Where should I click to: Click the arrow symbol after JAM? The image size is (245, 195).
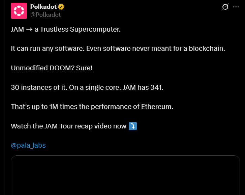click(x=29, y=30)
